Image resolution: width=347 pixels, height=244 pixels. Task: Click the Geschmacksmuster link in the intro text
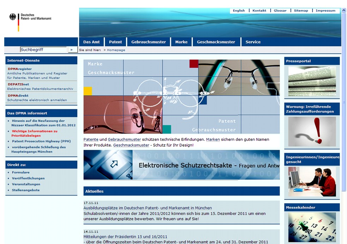pos(131,145)
